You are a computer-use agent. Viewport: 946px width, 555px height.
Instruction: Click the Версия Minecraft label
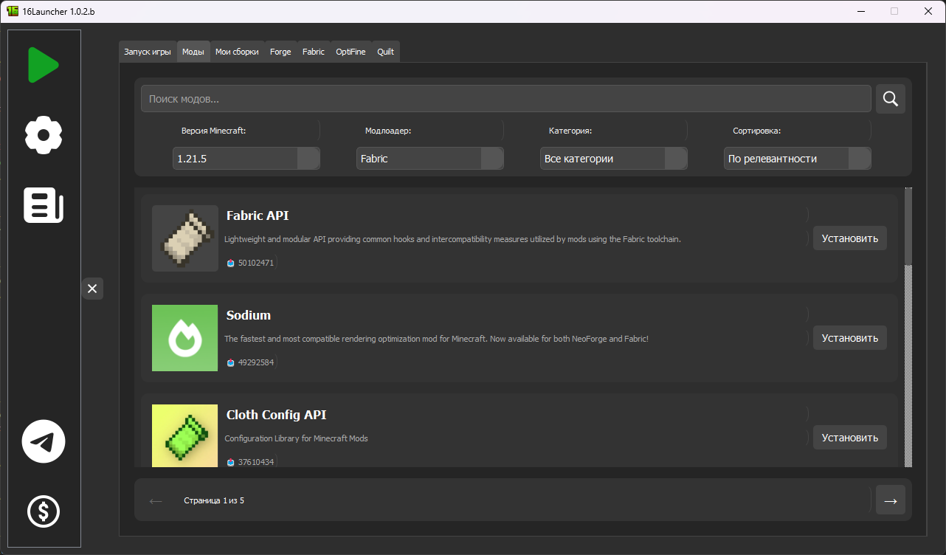point(213,131)
